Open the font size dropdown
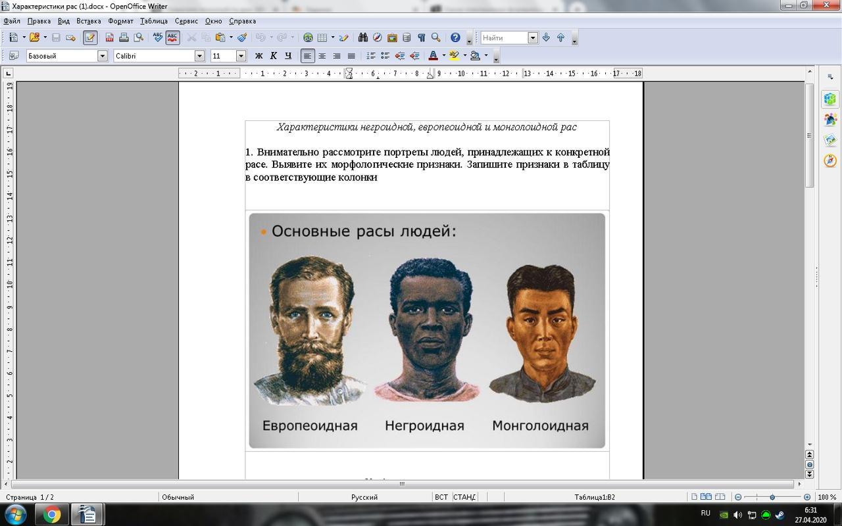 241,56
